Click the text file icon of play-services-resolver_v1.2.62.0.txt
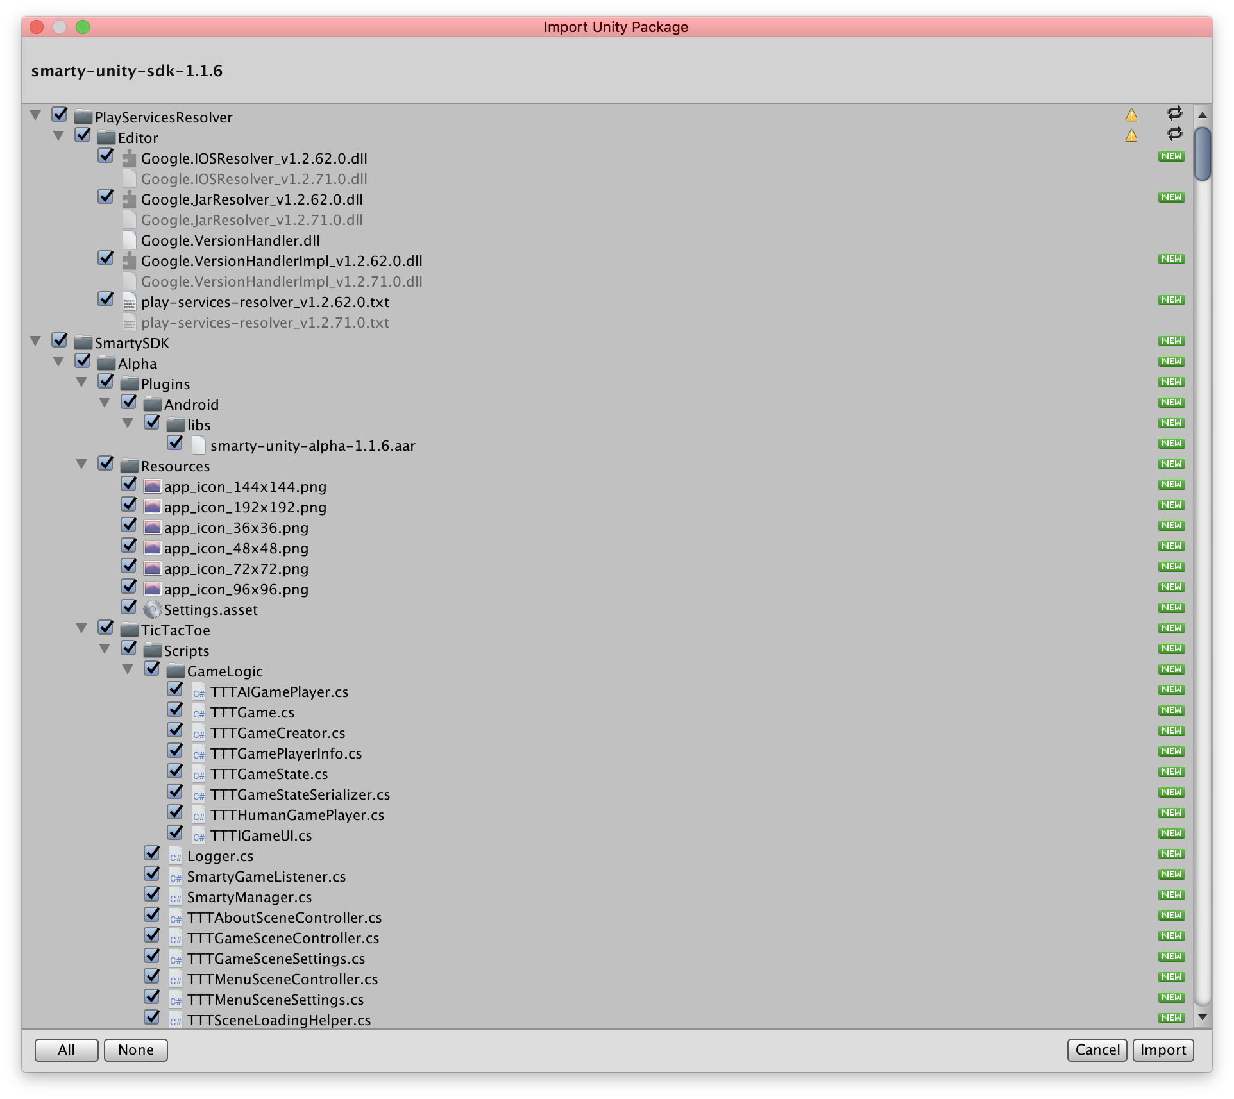Viewport: 1234px width, 1099px height. pyautogui.click(x=129, y=302)
